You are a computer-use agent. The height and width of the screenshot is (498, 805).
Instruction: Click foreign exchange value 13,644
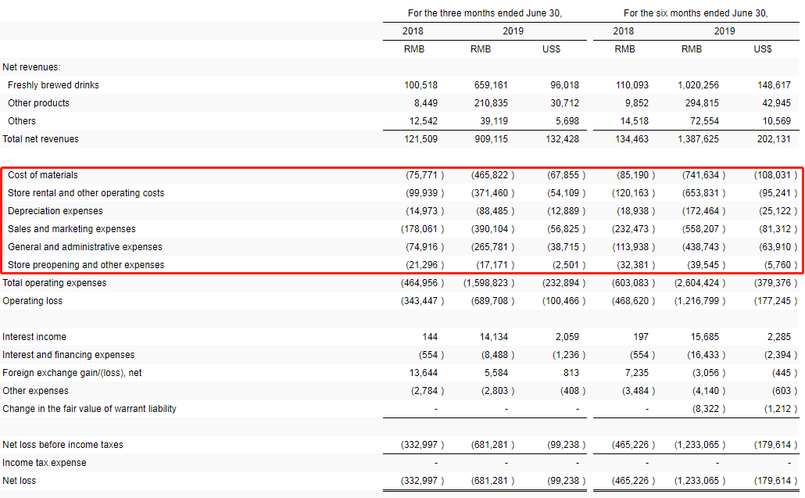(424, 373)
